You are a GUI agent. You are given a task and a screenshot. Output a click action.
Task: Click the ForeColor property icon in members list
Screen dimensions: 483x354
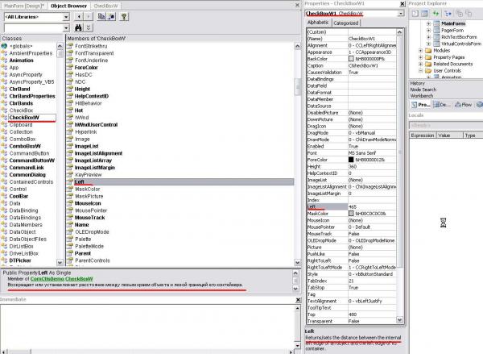coord(70,67)
